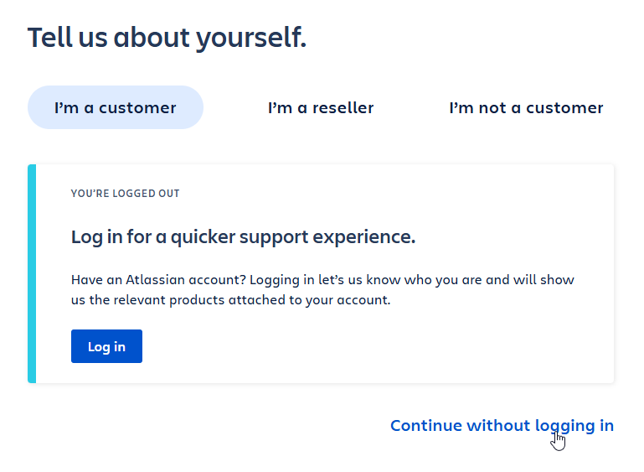644x472 pixels.
Task: Open the "Continue without logging in" link
Action: pos(502,426)
